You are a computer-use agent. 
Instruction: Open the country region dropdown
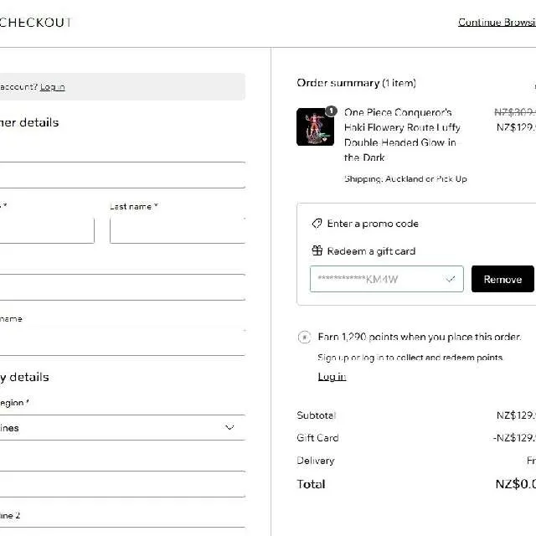(x=122, y=428)
